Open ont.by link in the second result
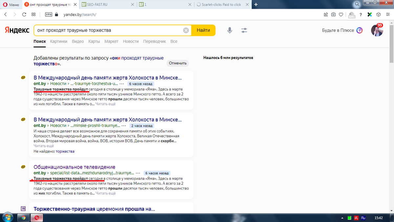This screenshot has height=222, width=394. coord(40,125)
